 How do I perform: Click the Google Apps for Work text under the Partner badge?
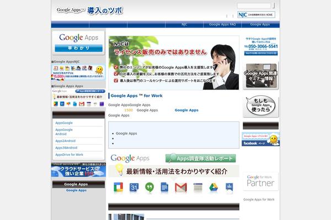click(259, 200)
